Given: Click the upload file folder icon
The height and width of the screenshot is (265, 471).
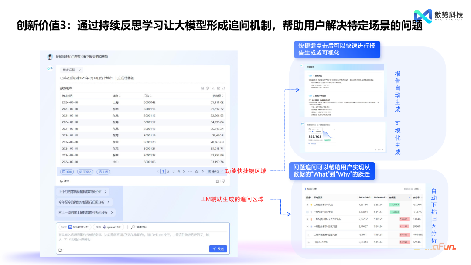Looking at the screenshot, I should [61, 250].
